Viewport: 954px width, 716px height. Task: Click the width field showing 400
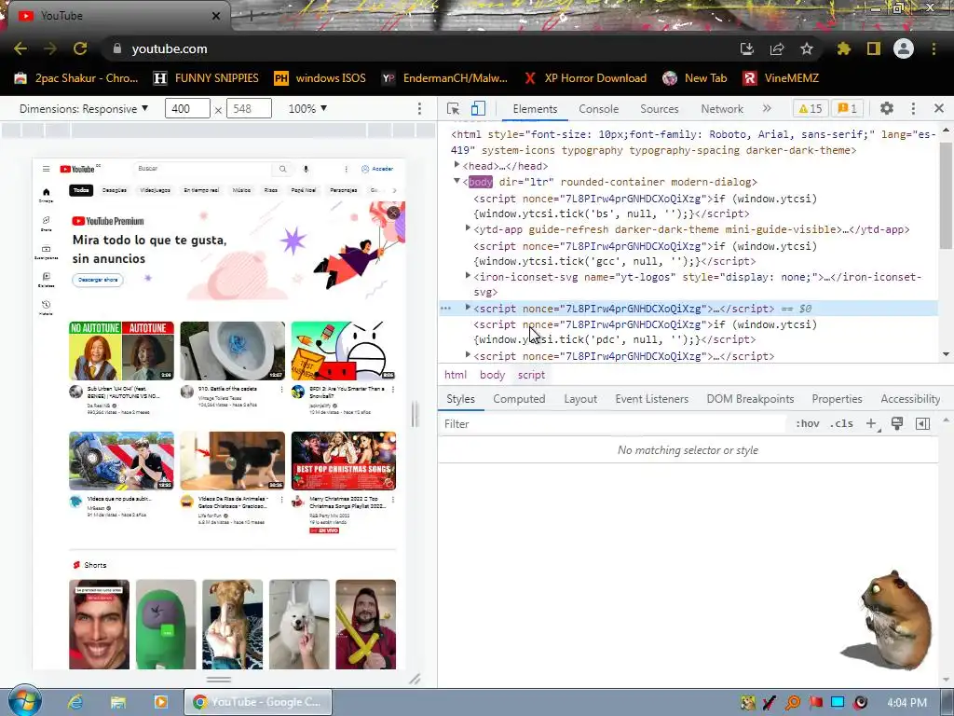[186, 108]
